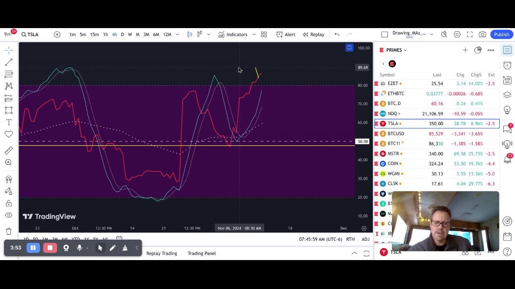Switch chart to 15m interval

click(95, 35)
